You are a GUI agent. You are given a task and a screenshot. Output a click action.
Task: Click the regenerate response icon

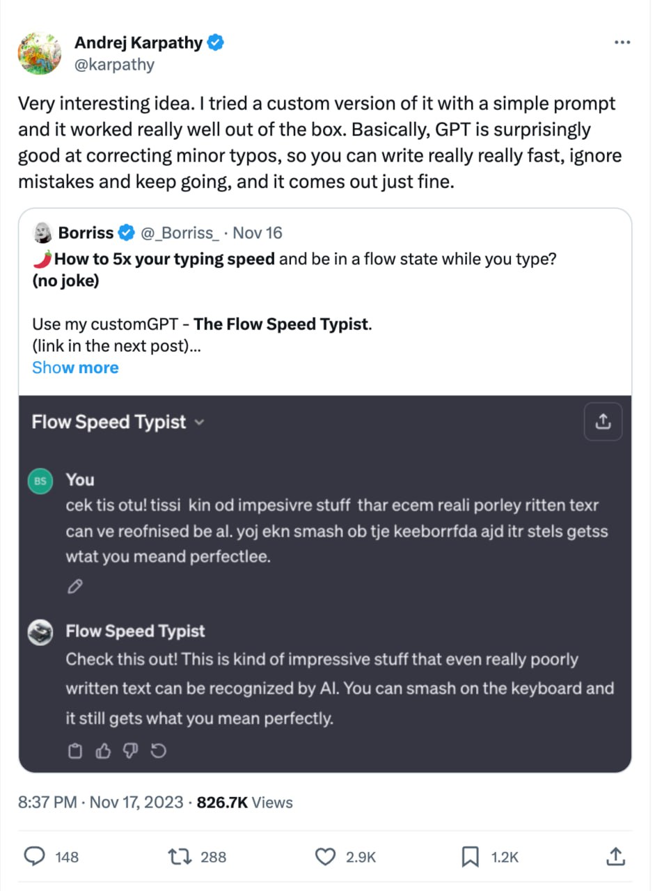(159, 751)
